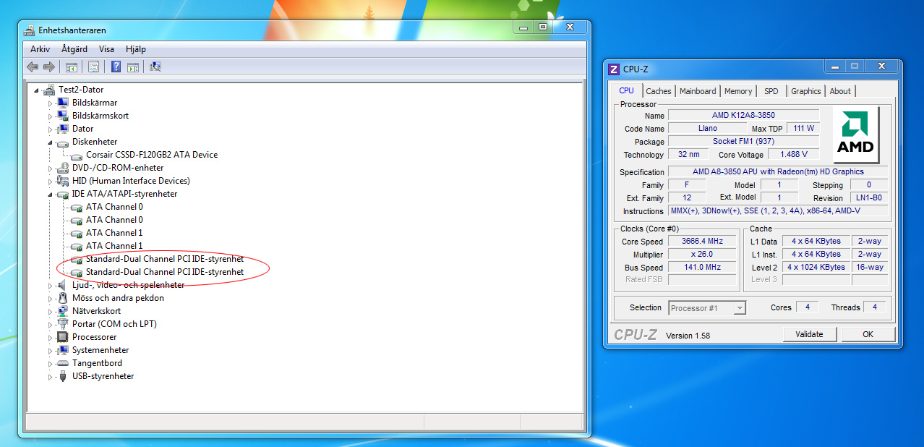
Task: Click the show/hide action pane toolbar icon
Action: point(133,67)
